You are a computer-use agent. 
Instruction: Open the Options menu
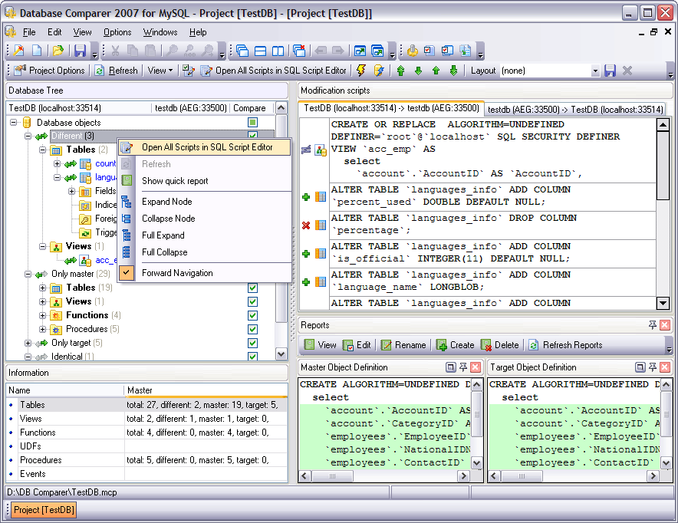(x=117, y=32)
